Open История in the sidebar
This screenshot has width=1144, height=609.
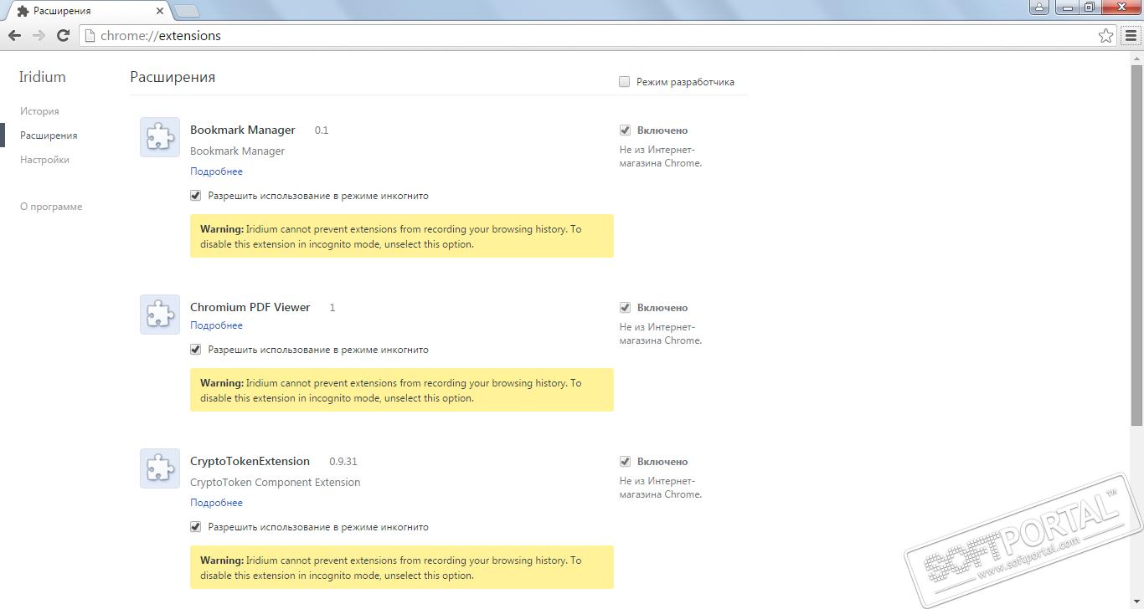tap(39, 111)
